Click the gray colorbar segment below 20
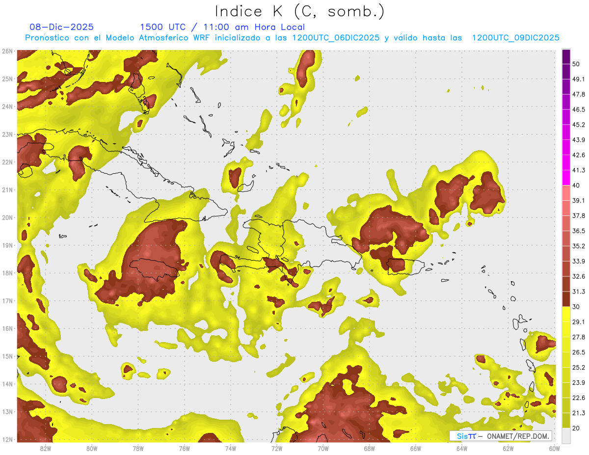 [x=566, y=435]
